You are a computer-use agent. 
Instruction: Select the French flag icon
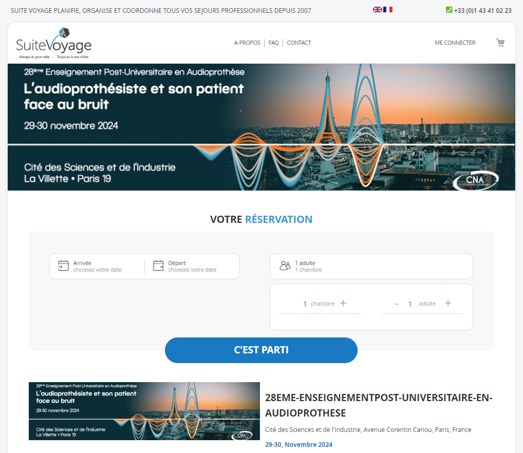[388, 9]
